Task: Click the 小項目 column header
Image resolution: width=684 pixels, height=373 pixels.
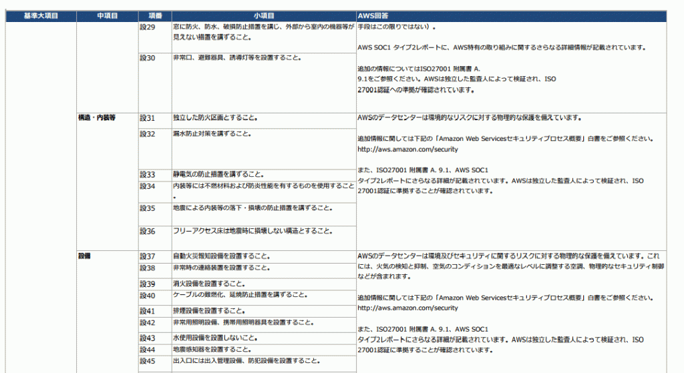Action: point(264,16)
